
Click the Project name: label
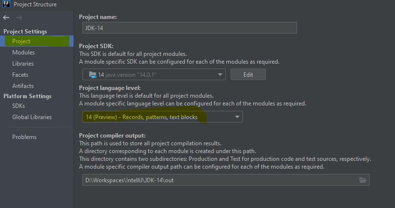98,17
